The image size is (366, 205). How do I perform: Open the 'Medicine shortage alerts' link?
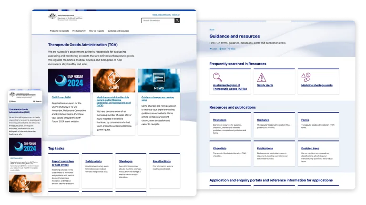click(317, 85)
